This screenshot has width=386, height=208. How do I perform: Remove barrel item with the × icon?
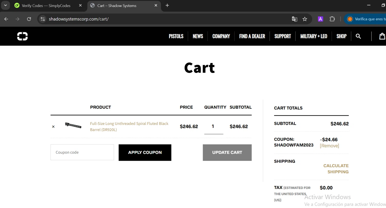click(53, 126)
